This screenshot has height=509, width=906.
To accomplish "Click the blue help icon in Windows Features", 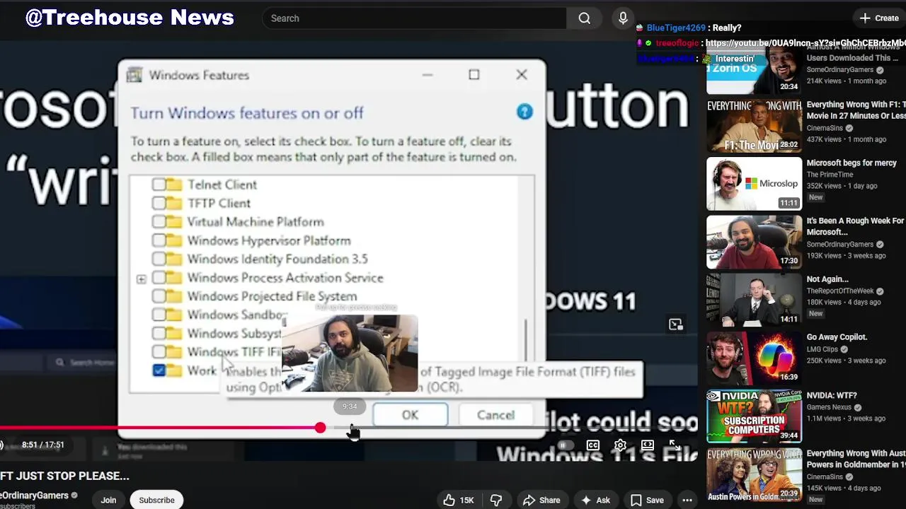I will click(524, 112).
